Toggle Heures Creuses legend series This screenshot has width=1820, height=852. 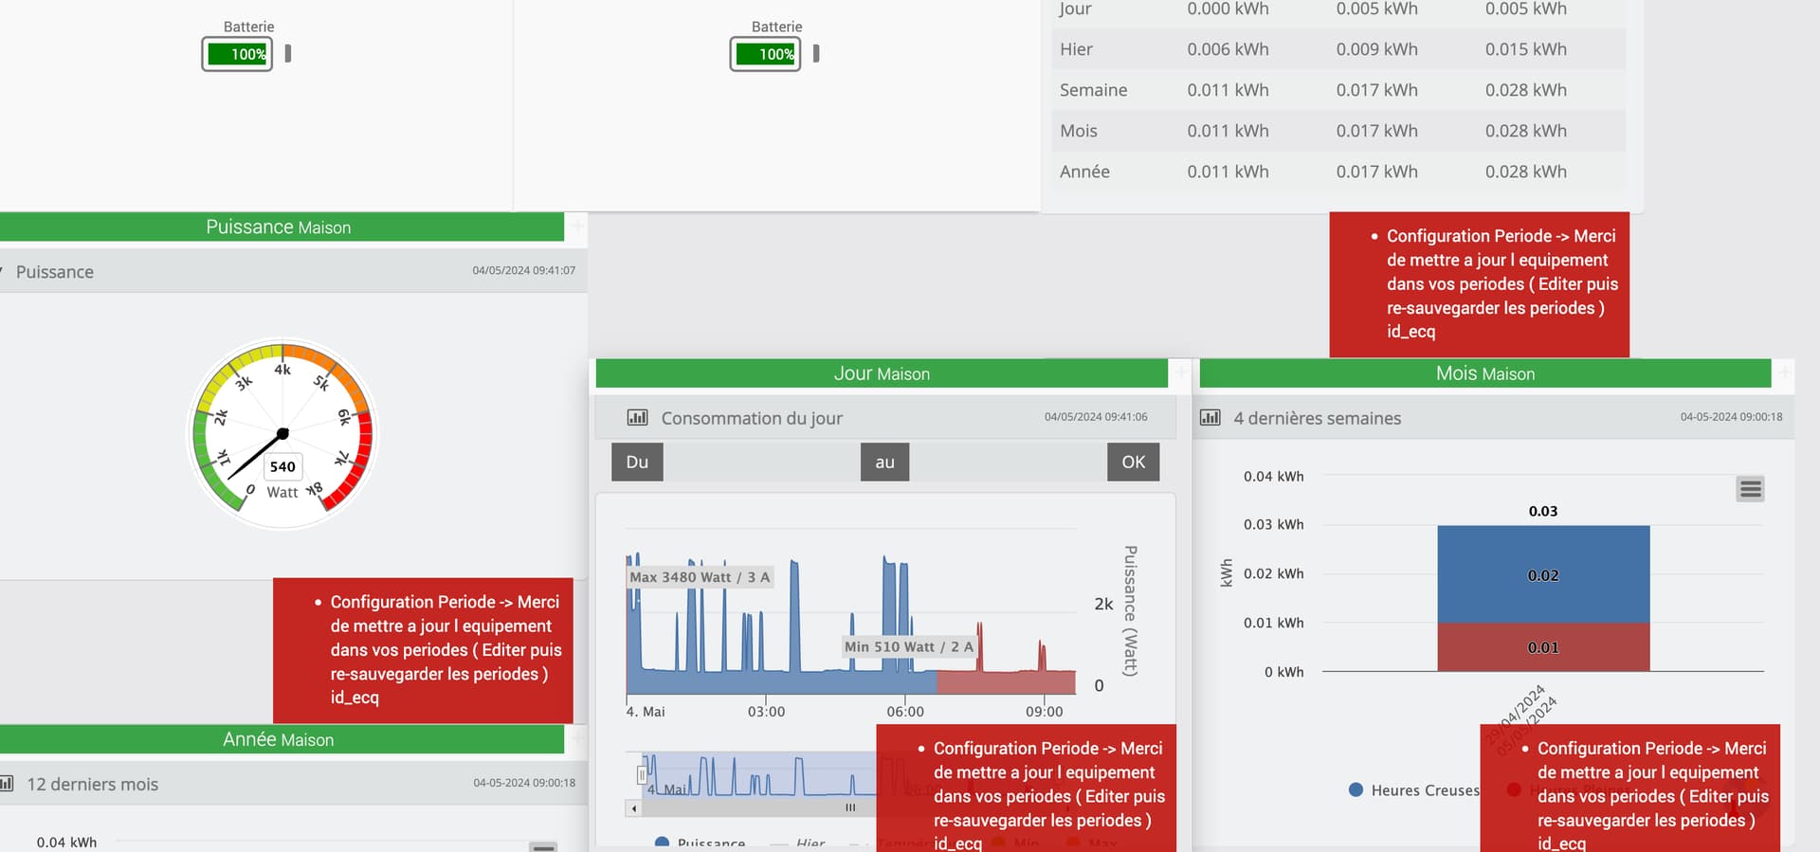tap(1414, 790)
